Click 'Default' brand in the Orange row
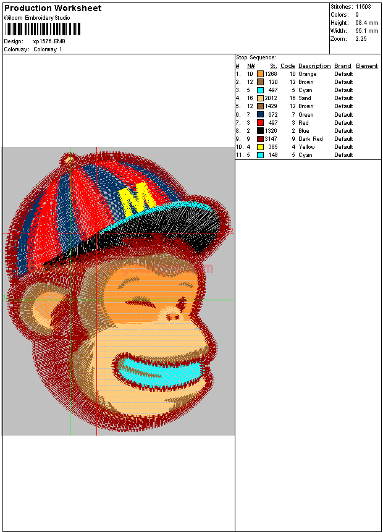Viewport: 383px width, 532px height. [343, 74]
